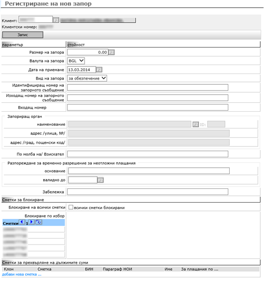Click the Сметка column header

pyautogui.click(x=45, y=269)
